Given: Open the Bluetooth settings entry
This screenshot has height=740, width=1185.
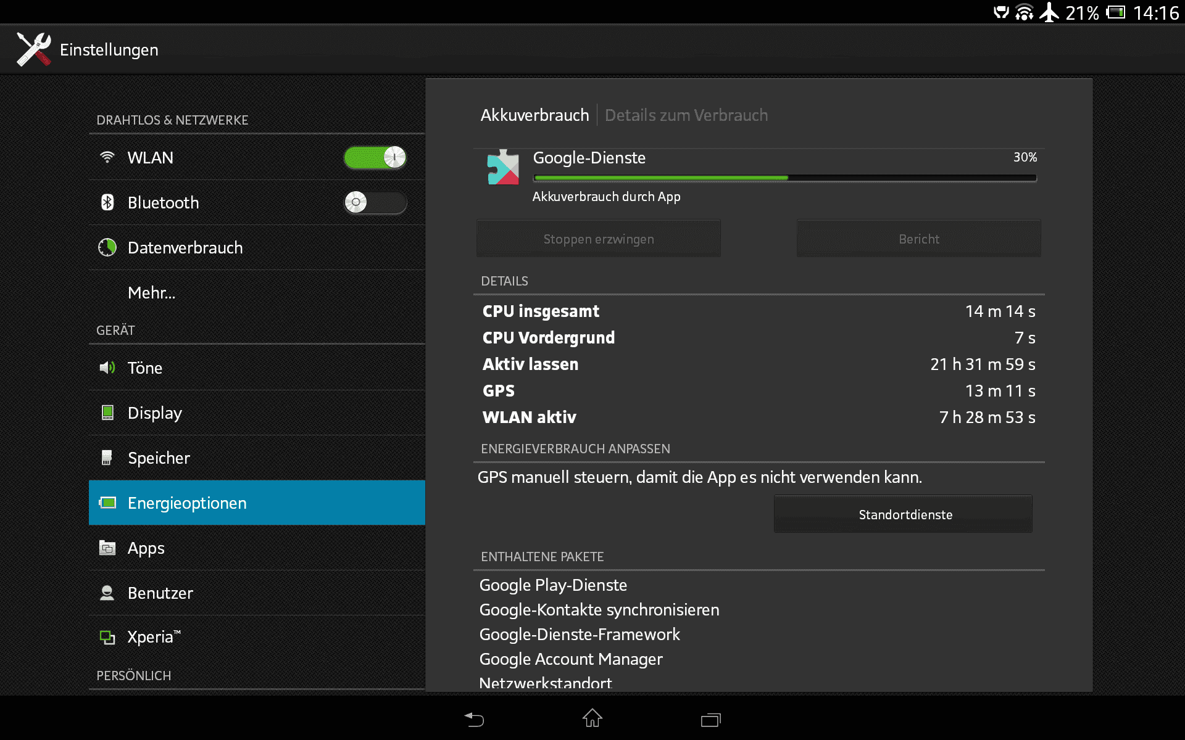Looking at the screenshot, I should [257, 202].
